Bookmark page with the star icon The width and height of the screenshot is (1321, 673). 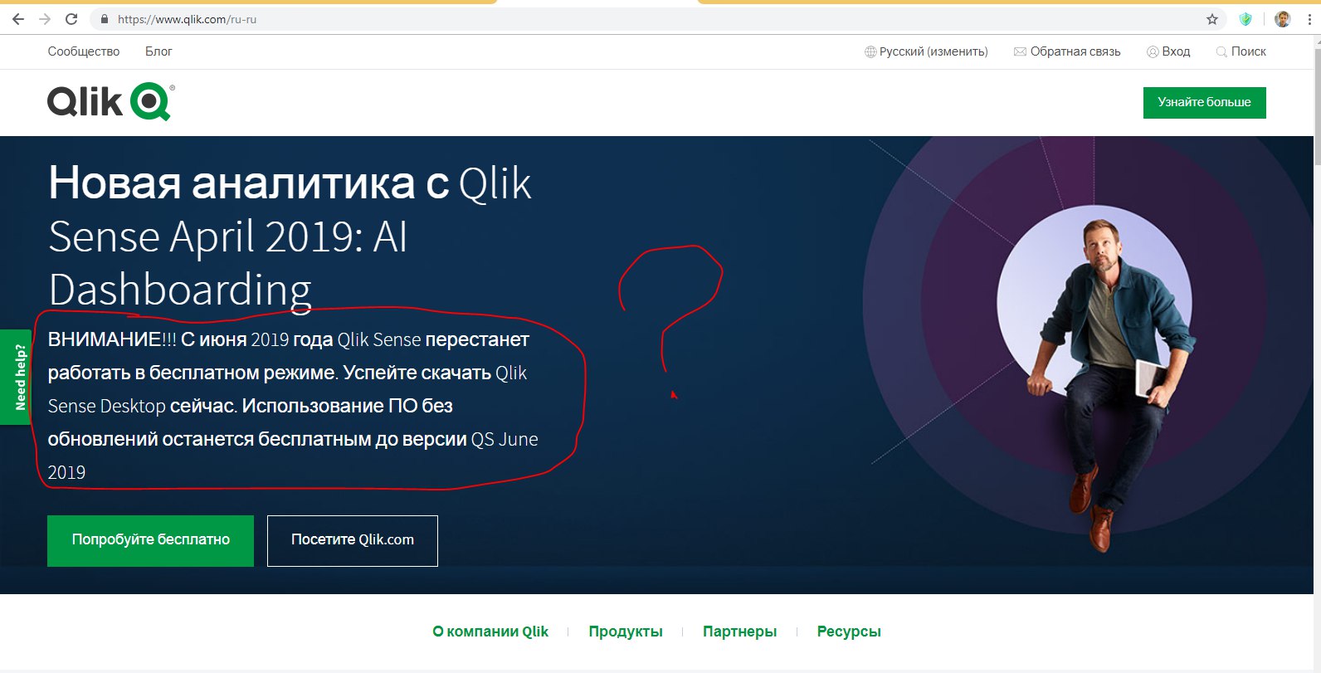coord(1212,19)
